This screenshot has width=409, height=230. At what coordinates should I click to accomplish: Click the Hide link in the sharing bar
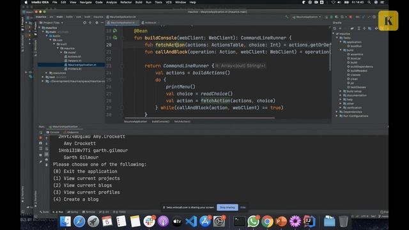pyautogui.click(x=243, y=207)
